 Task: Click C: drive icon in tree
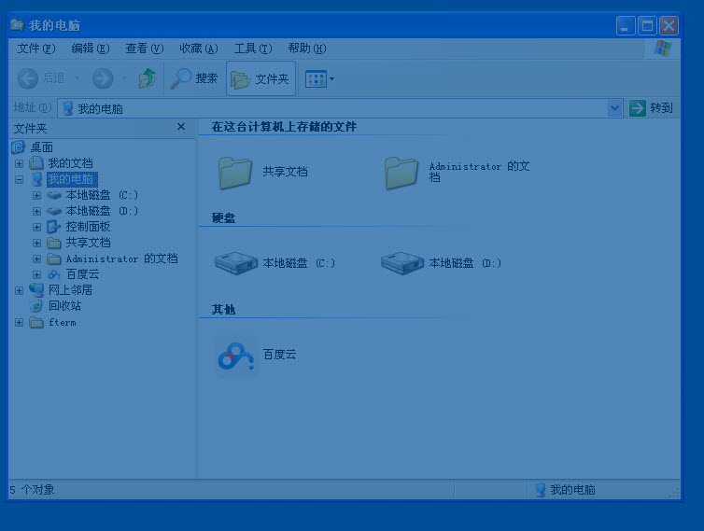54,195
